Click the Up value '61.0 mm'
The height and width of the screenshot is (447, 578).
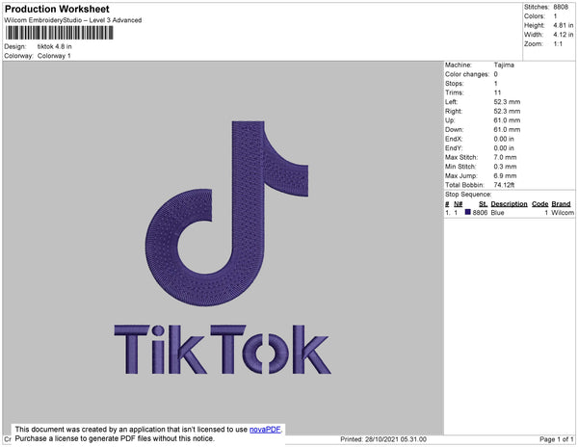[x=507, y=120]
